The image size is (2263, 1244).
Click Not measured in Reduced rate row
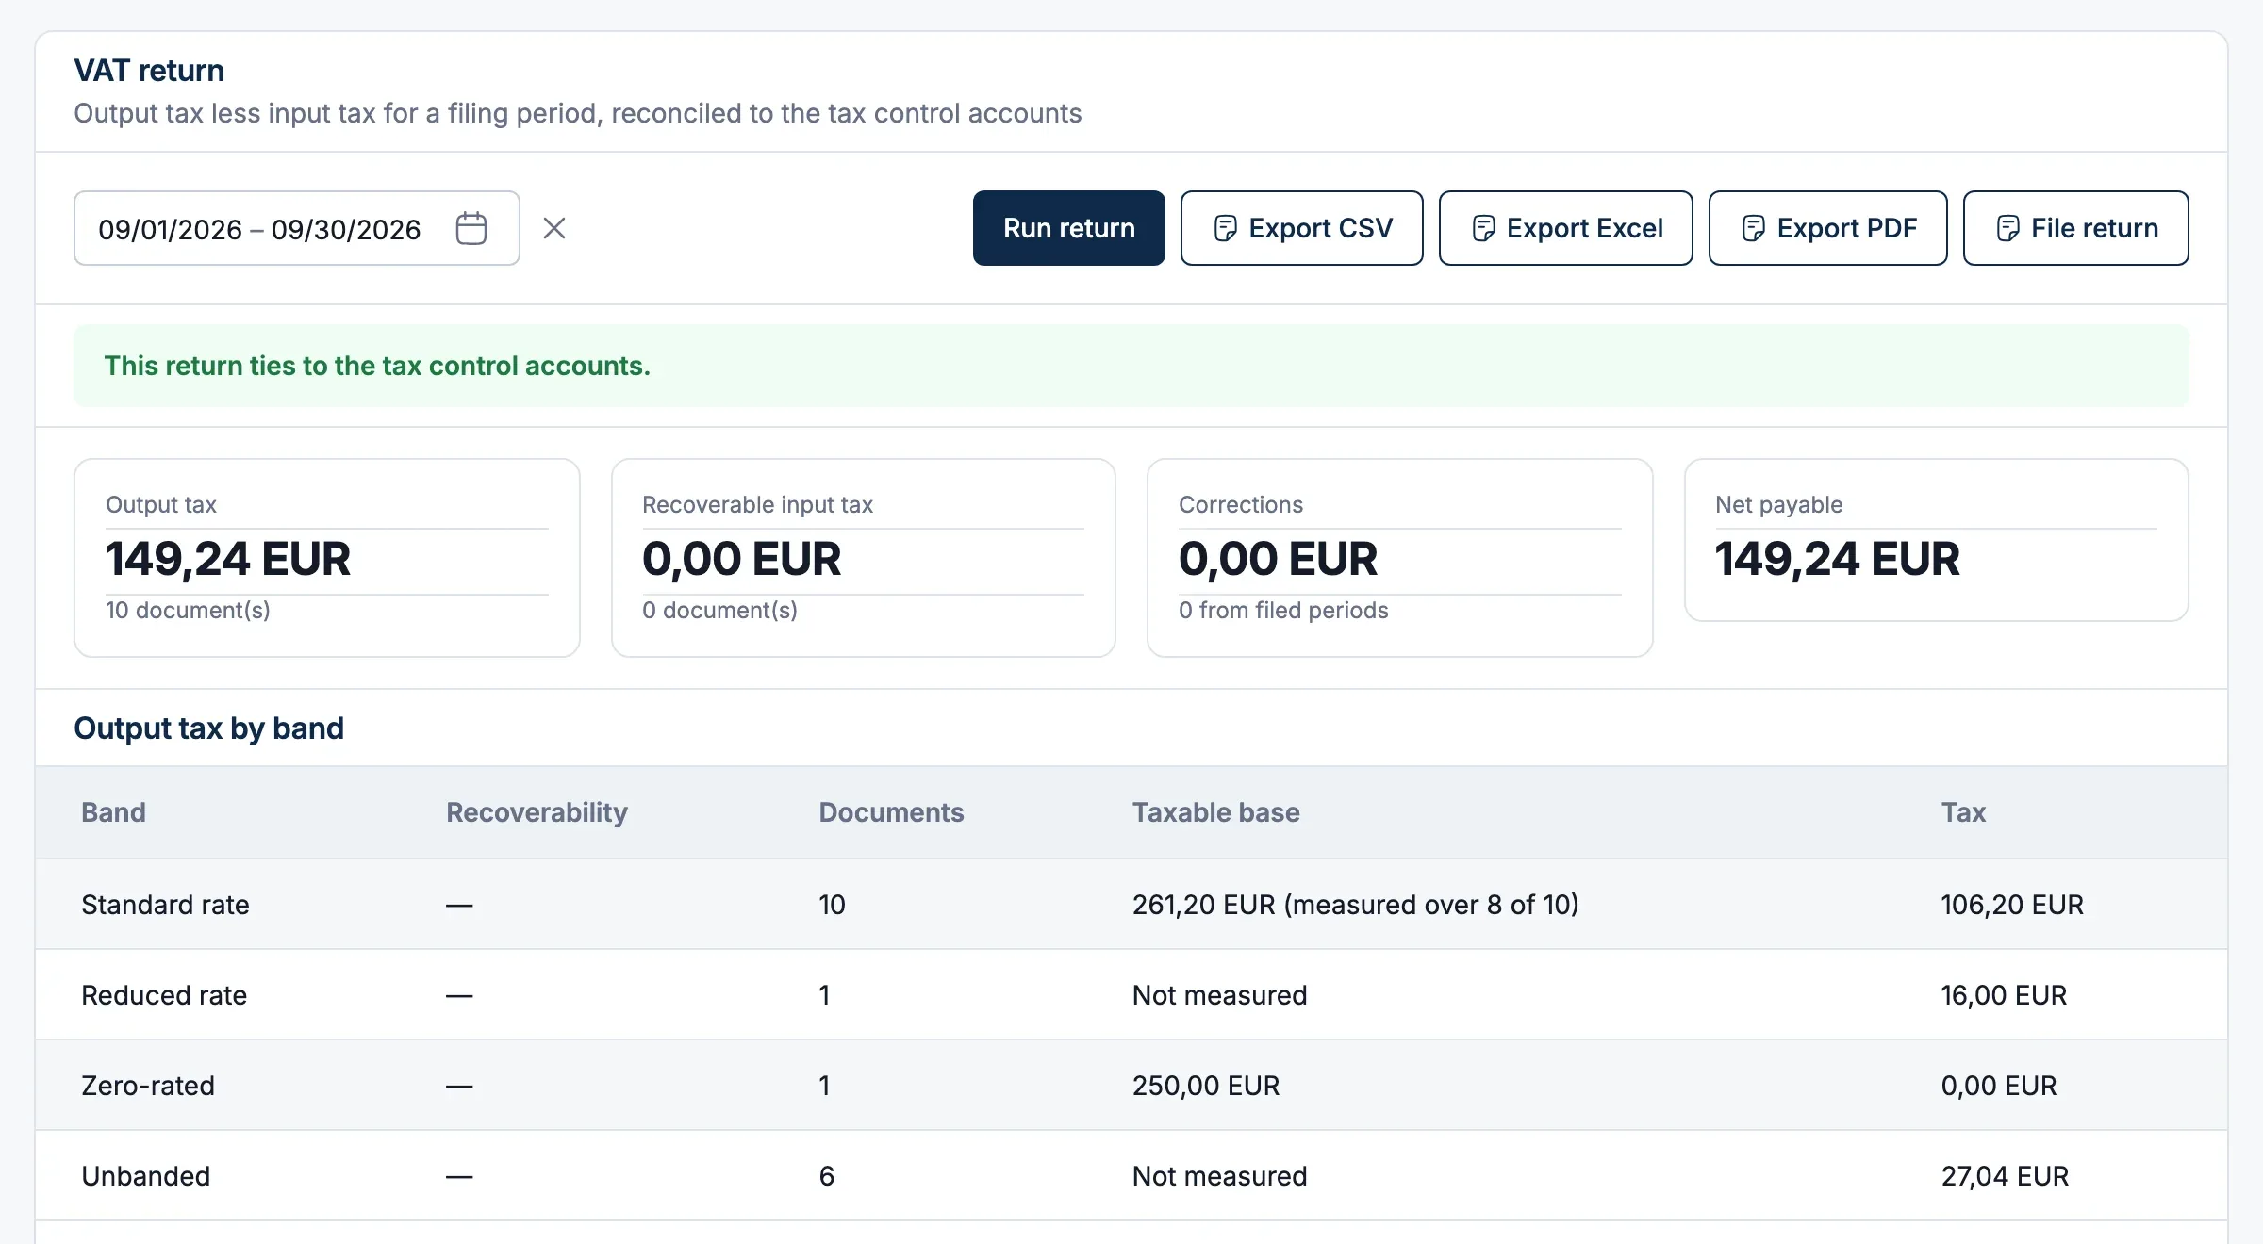pyautogui.click(x=1219, y=995)
